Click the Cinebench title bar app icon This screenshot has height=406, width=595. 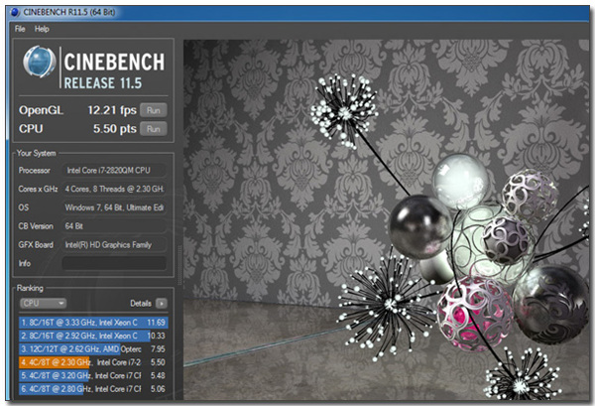click(15, 12)
